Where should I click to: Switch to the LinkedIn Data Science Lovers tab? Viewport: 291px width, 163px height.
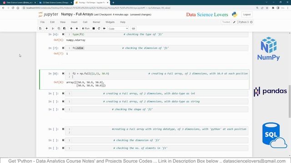[x=55, y=3]
